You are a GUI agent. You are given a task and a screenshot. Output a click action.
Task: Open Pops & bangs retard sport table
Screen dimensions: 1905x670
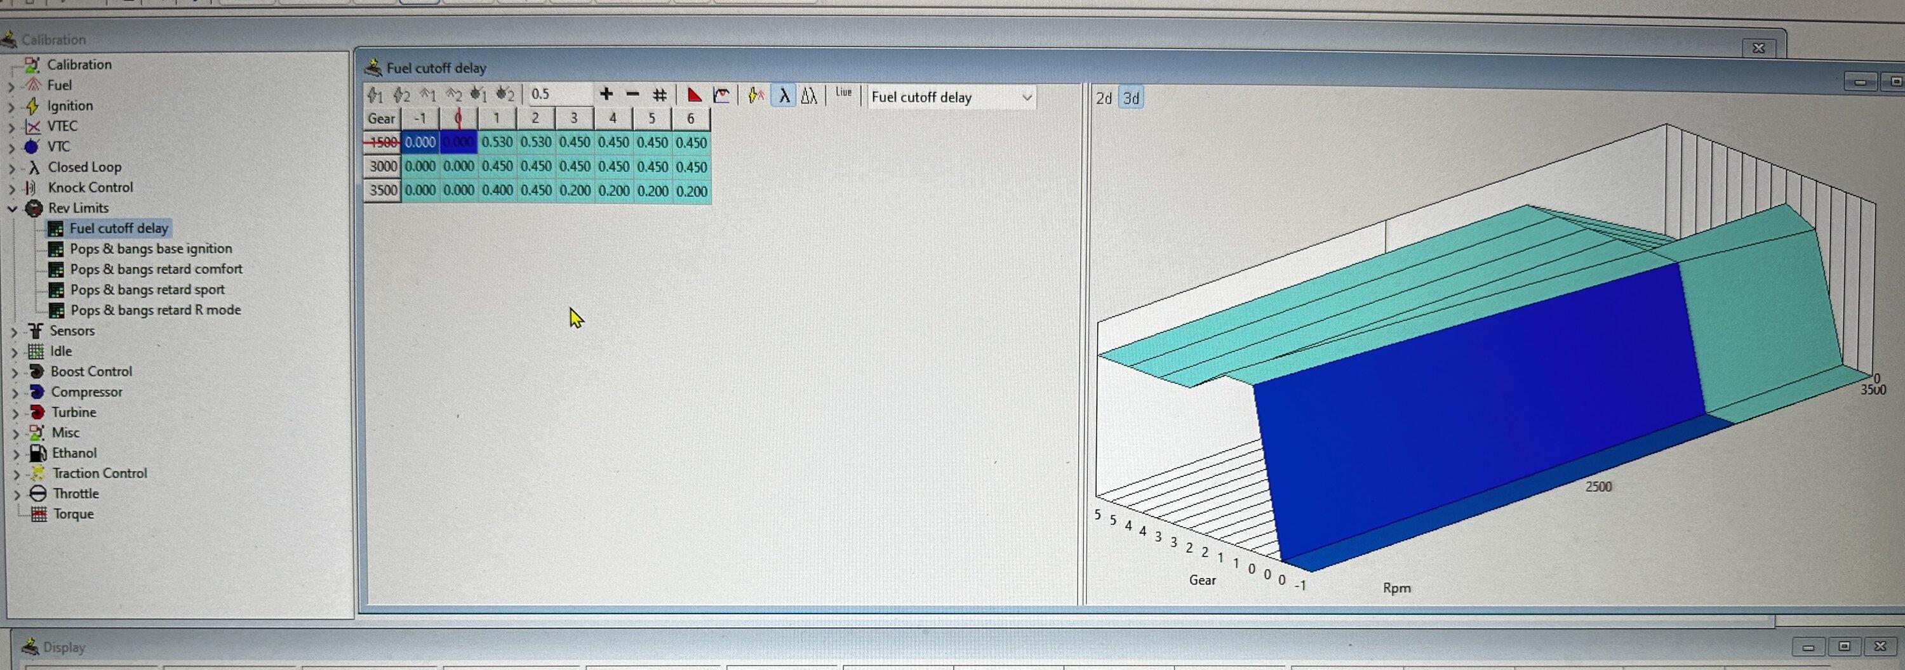[x=147, y=289]
